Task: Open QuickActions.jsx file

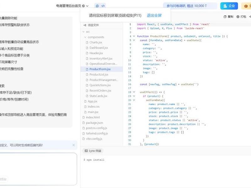Action: [x=100, y=85]
